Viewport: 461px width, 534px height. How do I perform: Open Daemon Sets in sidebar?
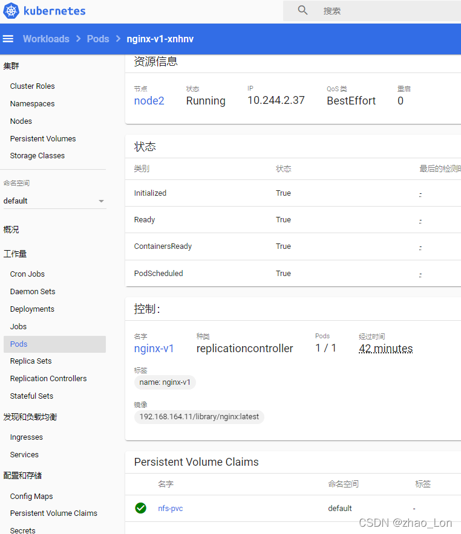point(33,292)
